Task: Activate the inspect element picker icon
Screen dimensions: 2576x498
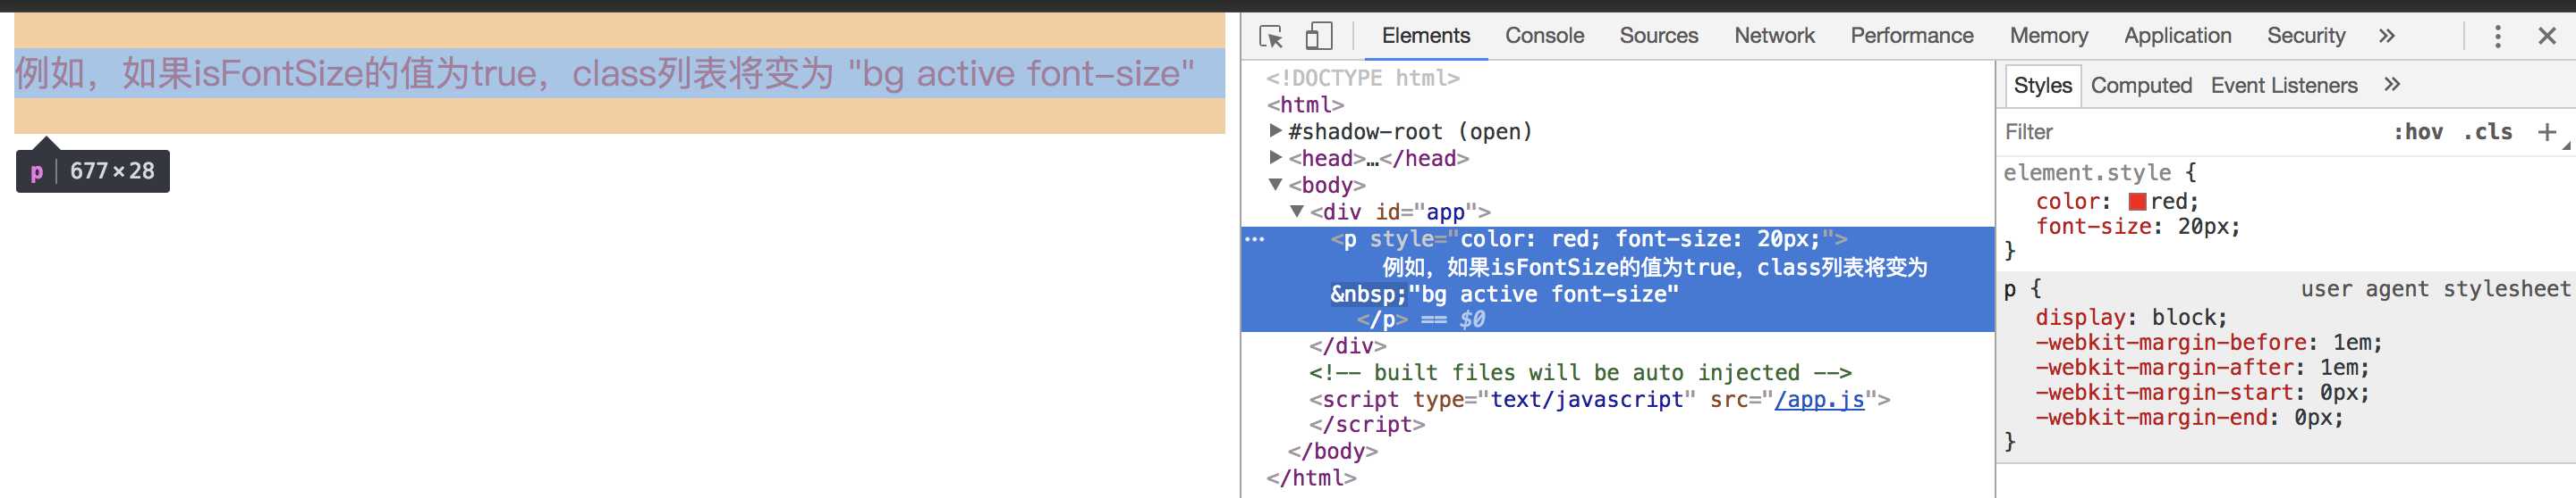Action: click(1271, 37)
